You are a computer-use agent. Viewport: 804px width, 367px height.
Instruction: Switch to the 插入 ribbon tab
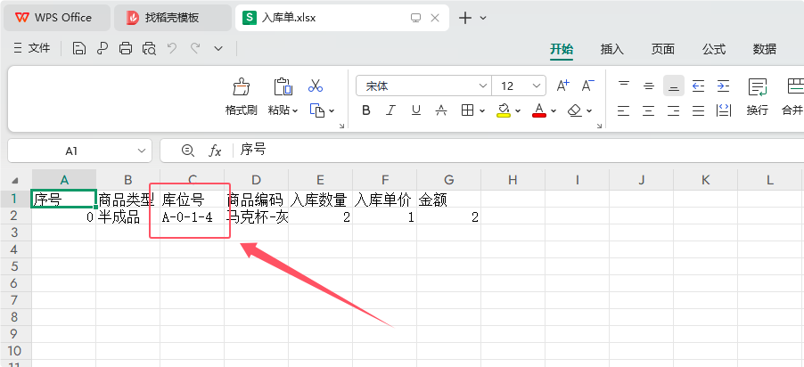point(611,49)
